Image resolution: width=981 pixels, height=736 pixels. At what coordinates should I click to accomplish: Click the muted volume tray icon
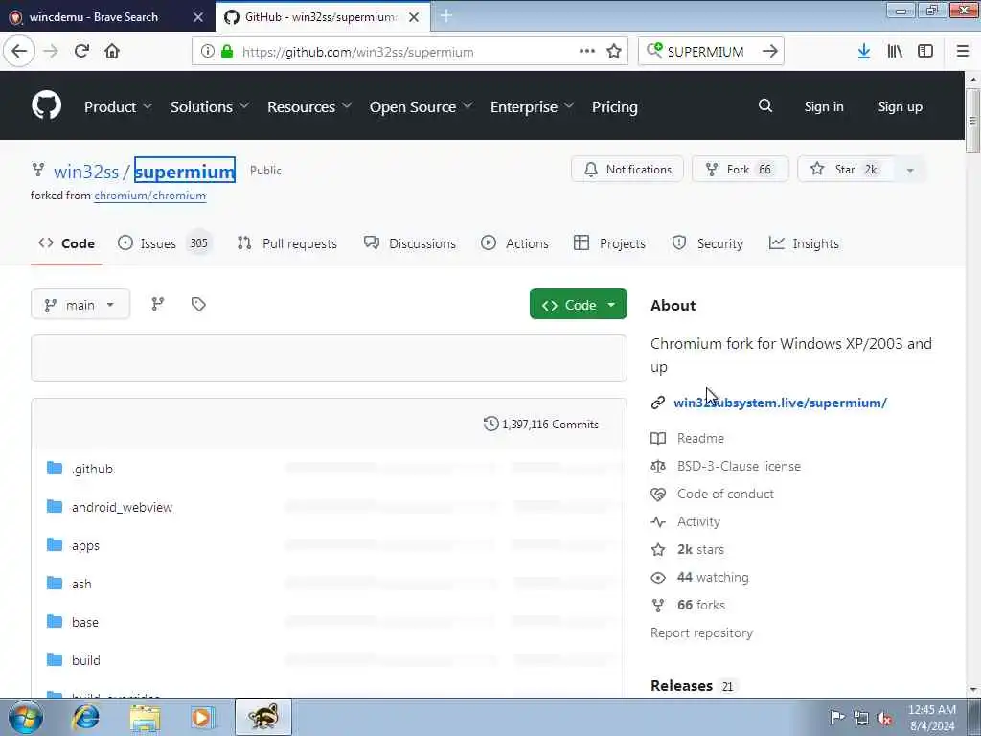tap(884, 719)
